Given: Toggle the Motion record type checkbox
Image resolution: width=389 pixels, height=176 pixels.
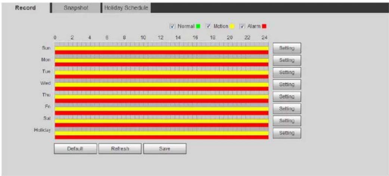Looking at the screenshot, I should tap(209, 26).
